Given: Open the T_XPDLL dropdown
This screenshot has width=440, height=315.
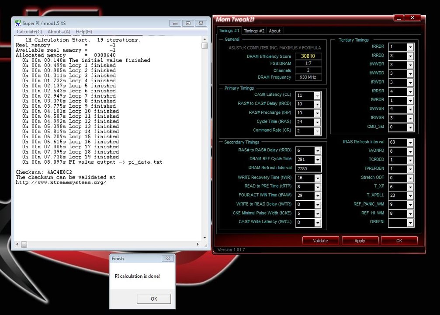Looking at the screenshot, I should (x=410, y=196).
